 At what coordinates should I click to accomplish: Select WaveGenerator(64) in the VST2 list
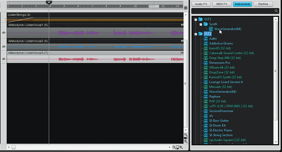[x=223, y=92]
